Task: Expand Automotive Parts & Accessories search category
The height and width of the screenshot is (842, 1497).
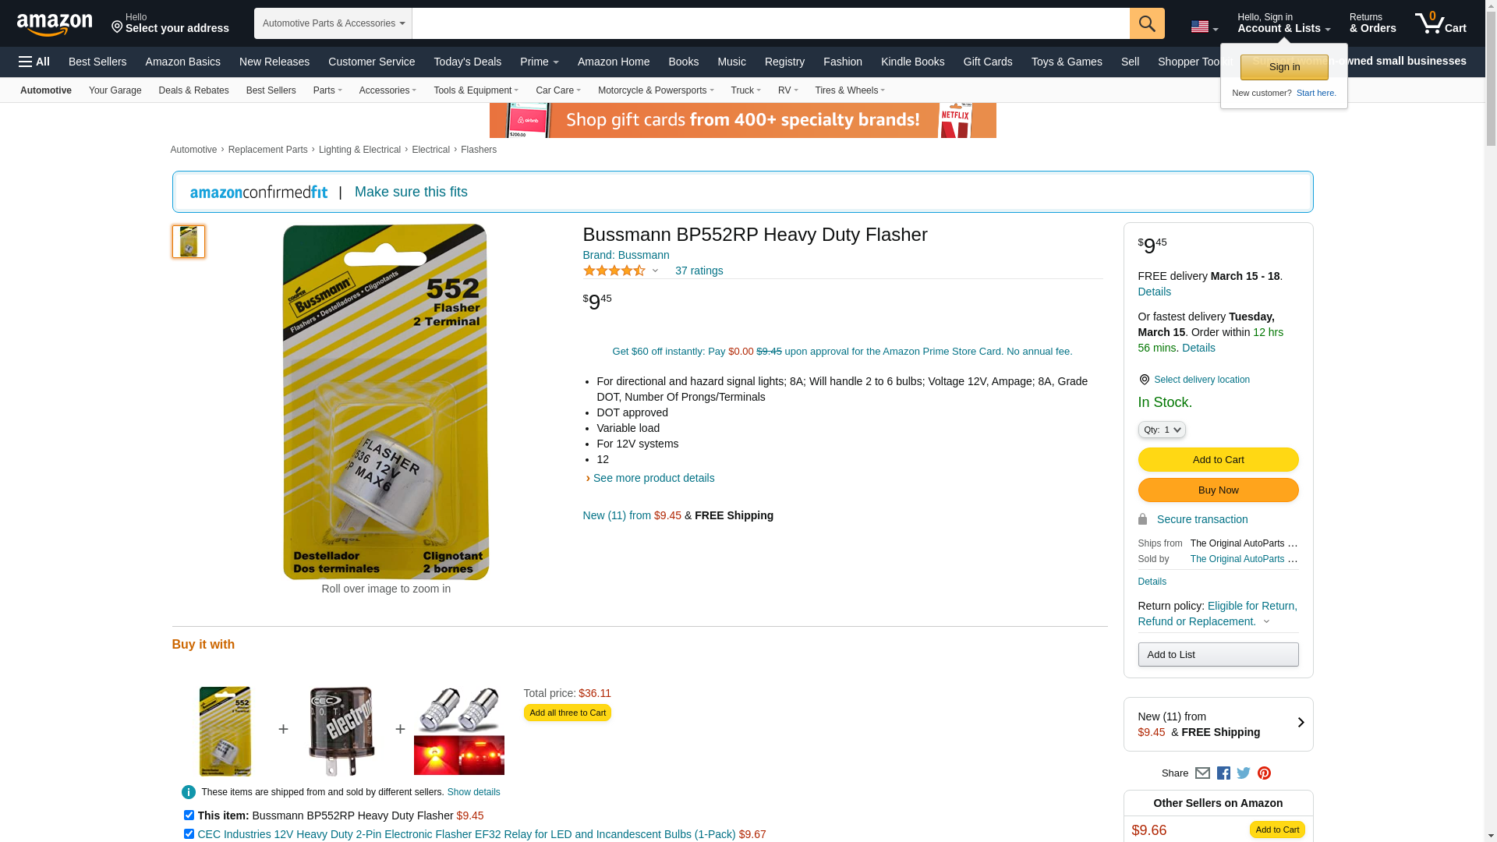Action: [333, 23]
